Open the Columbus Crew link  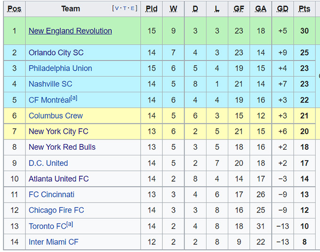point(56,116)
